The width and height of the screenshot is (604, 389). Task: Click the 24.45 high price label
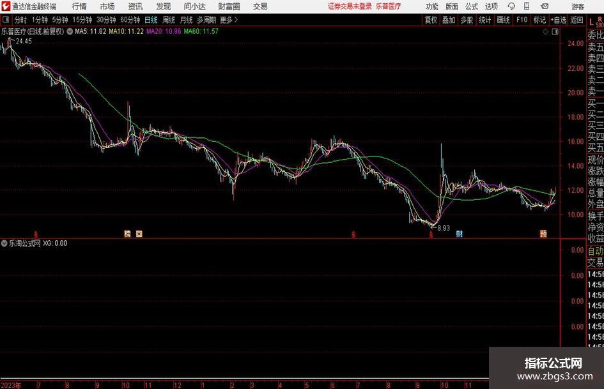(x=24, y=42)
